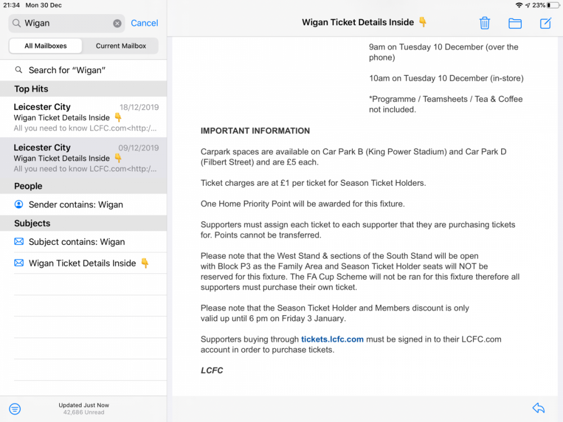Select Wigan Ticket Details Inside subject suggestion
563x422 pixels.
(83, 263)
